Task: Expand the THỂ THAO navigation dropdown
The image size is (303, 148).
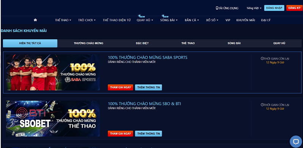Action: (63, 20)
